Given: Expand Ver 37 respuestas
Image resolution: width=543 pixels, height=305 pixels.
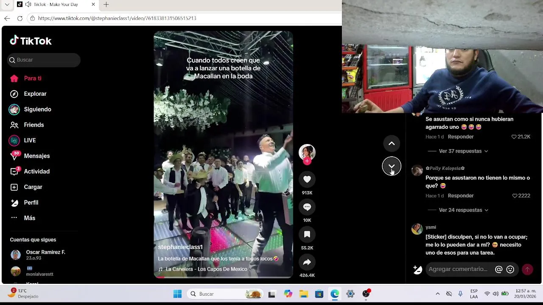Looking at the screenshot, I should point(463,151).
